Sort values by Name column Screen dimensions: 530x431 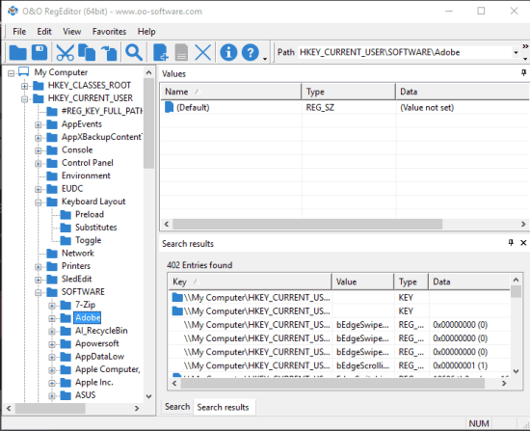point(231,92)
